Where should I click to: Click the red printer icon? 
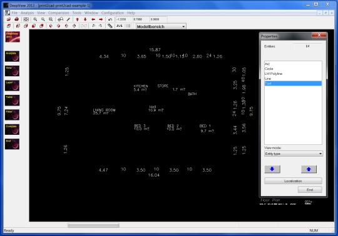pos(17,19)
